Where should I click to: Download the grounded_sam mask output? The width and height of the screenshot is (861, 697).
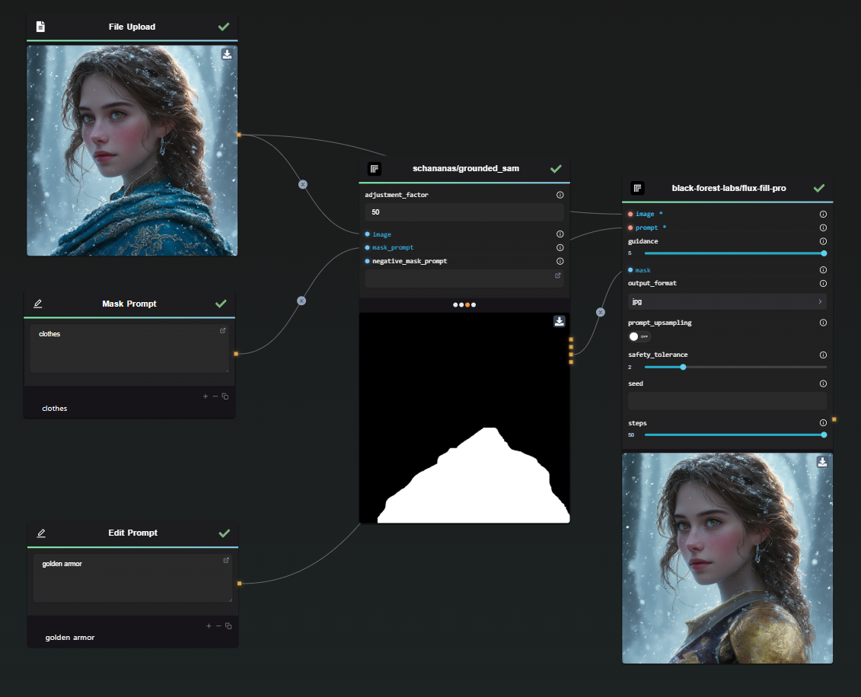(560, 321)
